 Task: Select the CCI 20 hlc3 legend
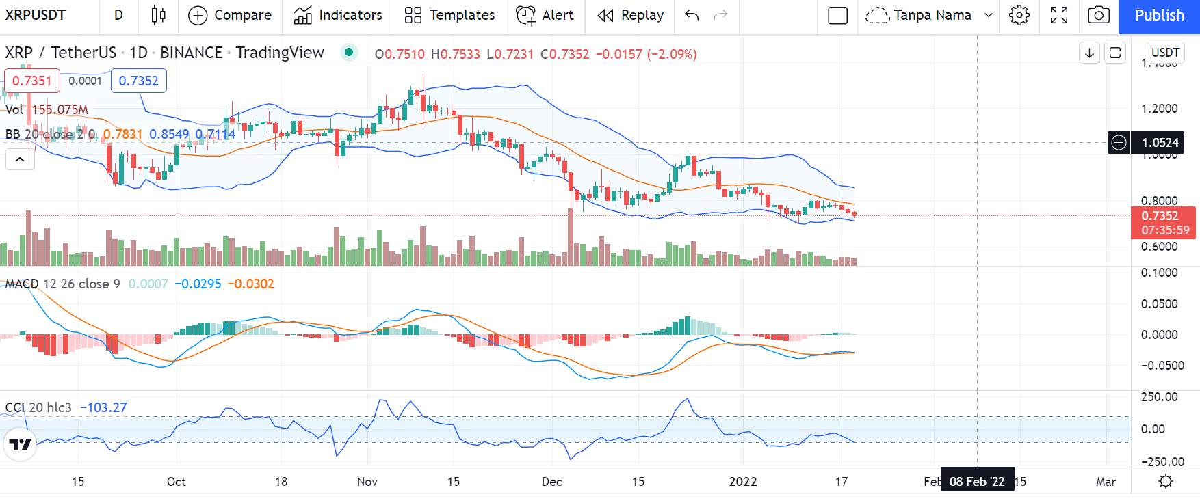click(38, 407)
